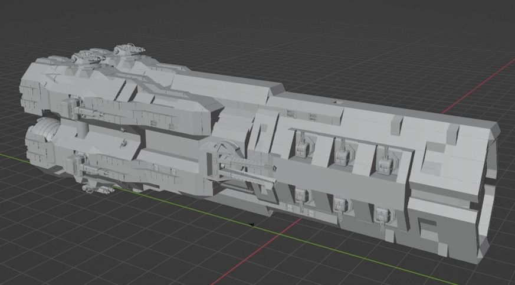Click the small pod under the ship's stern

click(x=97, y=189)
